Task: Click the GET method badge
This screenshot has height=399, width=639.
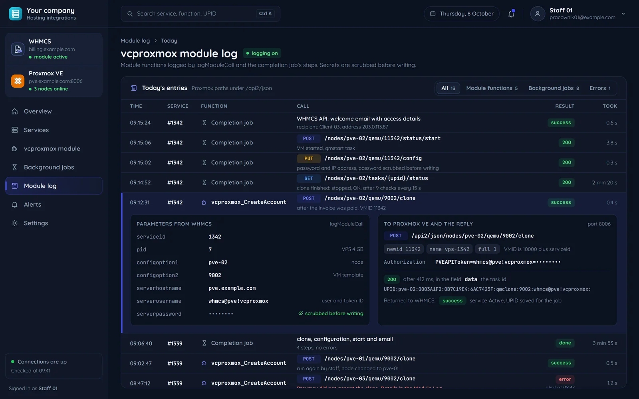Action: [x=309, y=178]
